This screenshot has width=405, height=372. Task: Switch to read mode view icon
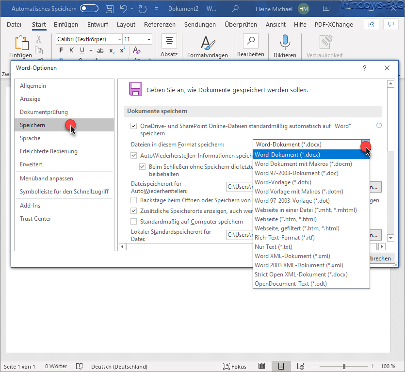pyautogui.click(x=261, y=366)
